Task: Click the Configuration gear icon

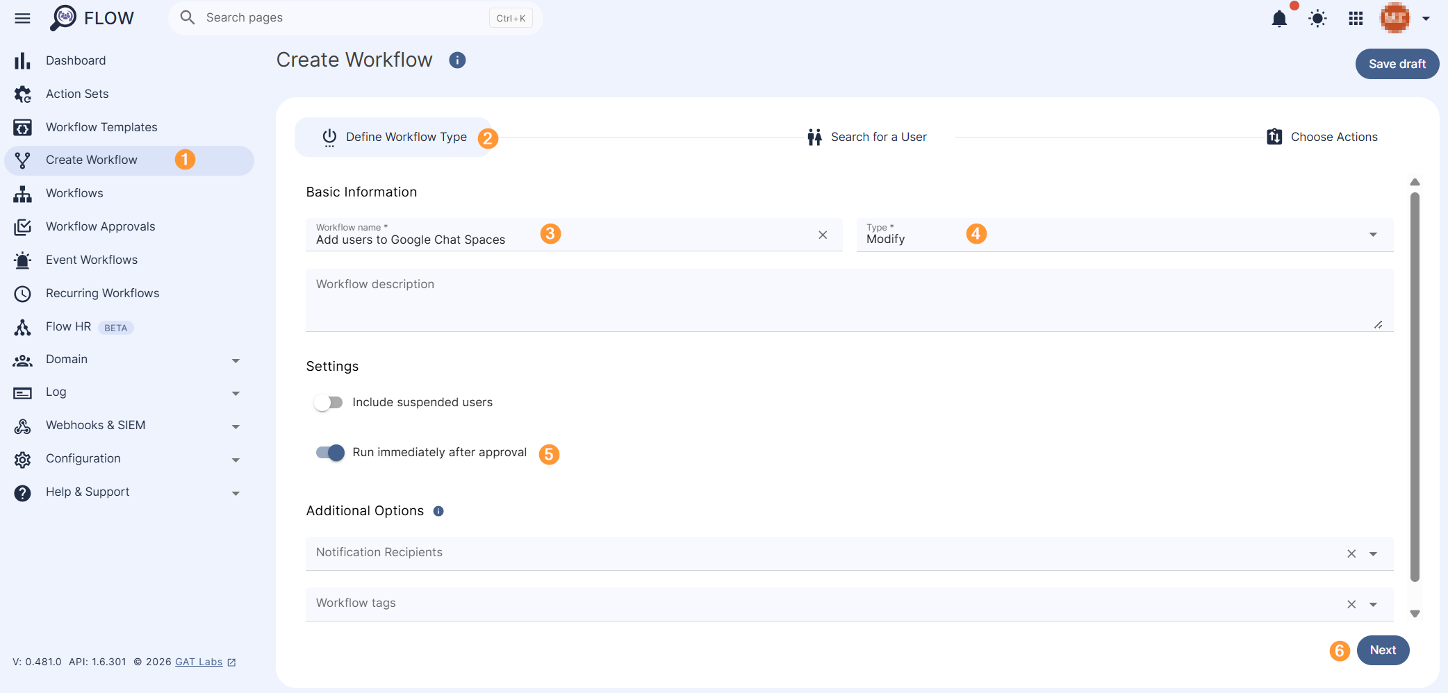Action: (22, 460)
